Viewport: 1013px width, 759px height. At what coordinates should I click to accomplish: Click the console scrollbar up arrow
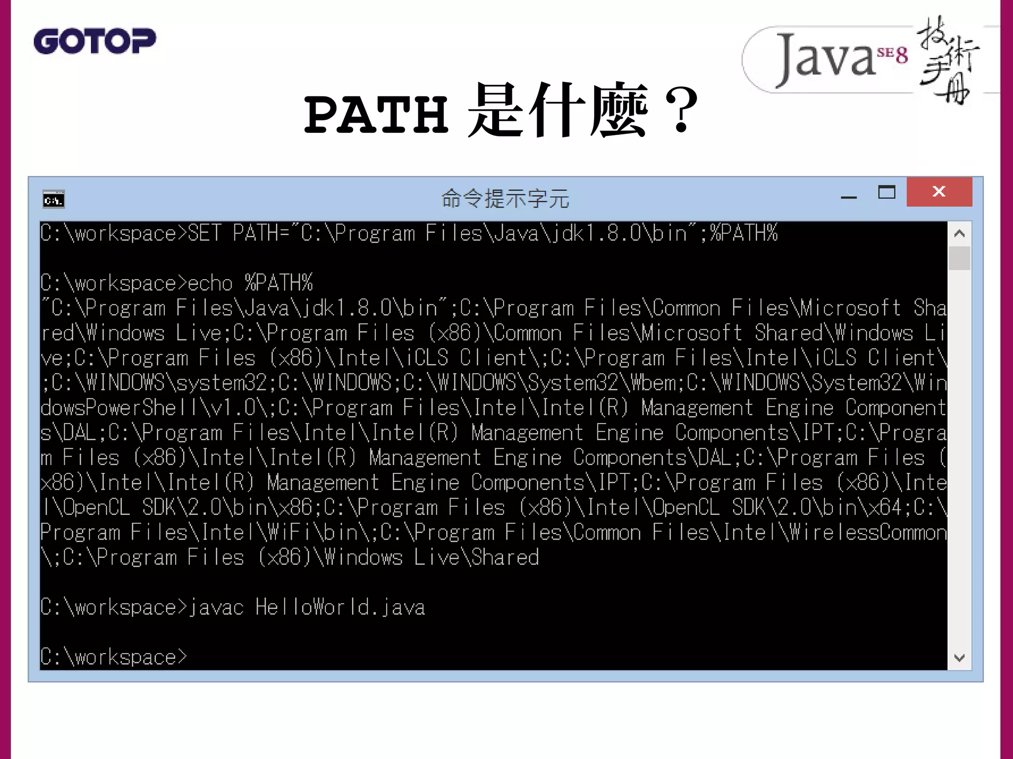pos(960,233)
